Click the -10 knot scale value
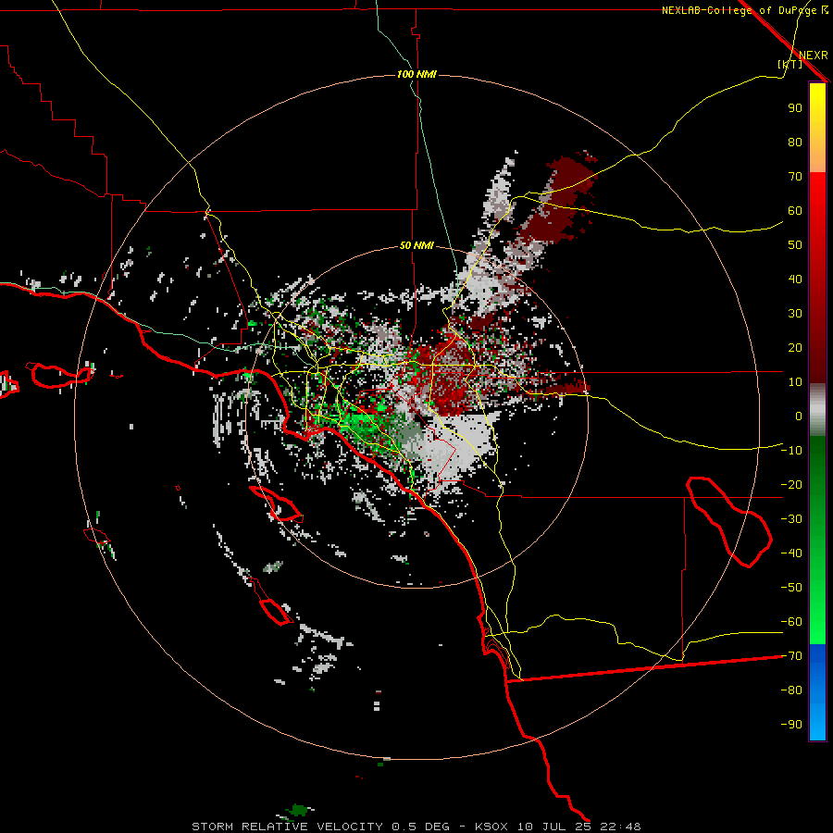 791,451
